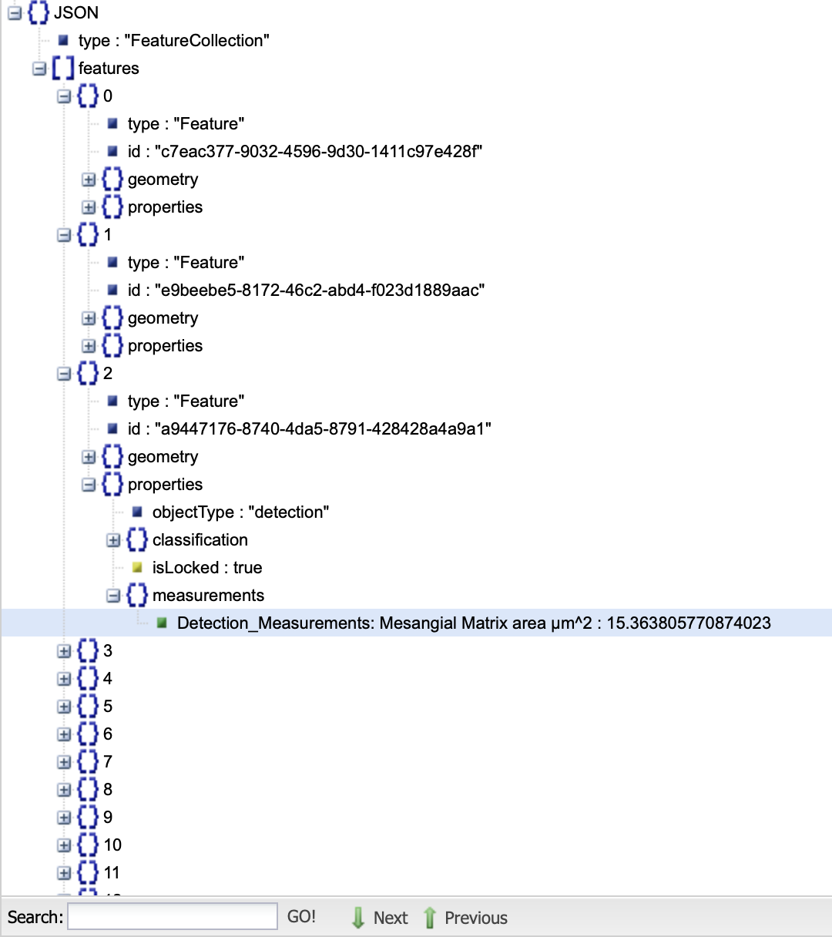The height and width of the screenshot is (937, 832).
Task: Click the green square icon beside Detection_Measurements
Action: click(162, 623)
